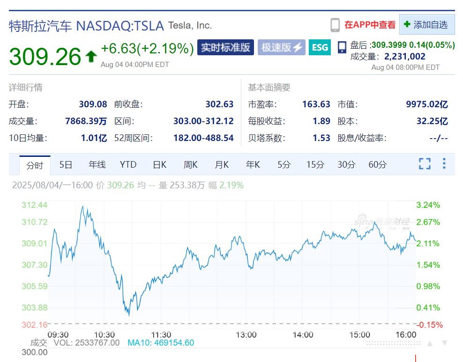Click the down triangle below the chart
The image size is (463, 362).
click(x=445, y=343)
